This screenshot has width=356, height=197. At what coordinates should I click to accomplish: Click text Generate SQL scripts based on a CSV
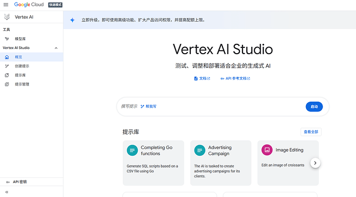coord(152,169)
